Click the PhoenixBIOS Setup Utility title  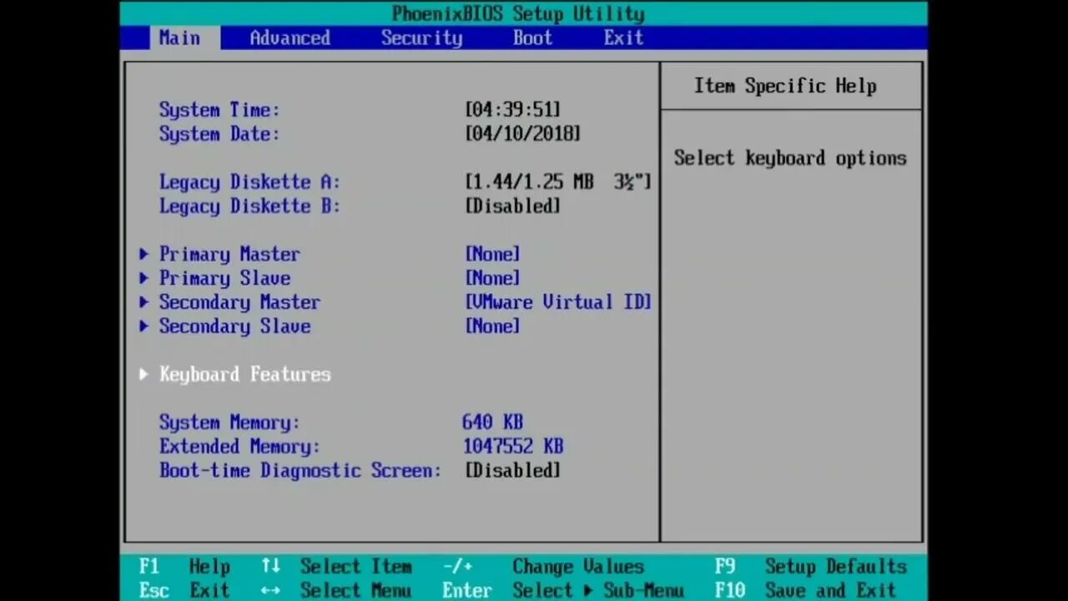[x=518, y=14]
